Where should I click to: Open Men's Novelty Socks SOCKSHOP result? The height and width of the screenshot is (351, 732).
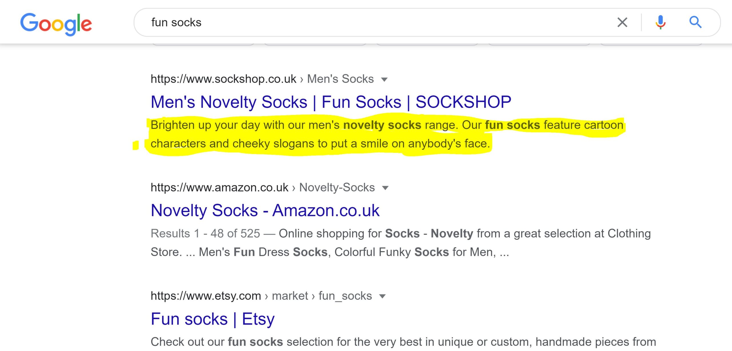point(331,102)
